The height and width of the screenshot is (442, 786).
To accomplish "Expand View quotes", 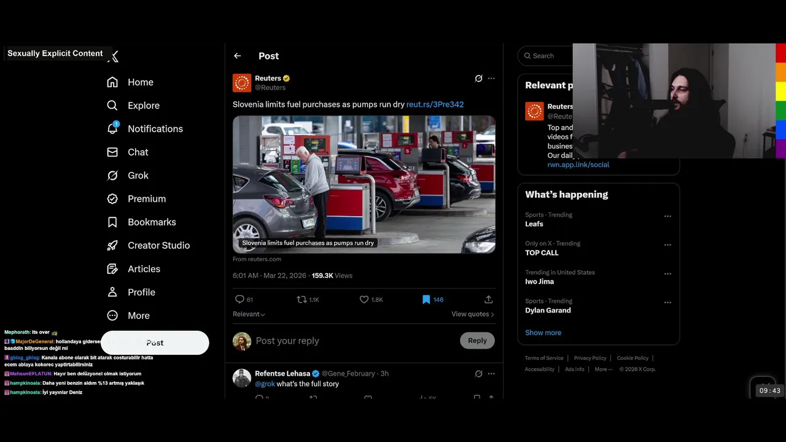I will tap(473, 314).
